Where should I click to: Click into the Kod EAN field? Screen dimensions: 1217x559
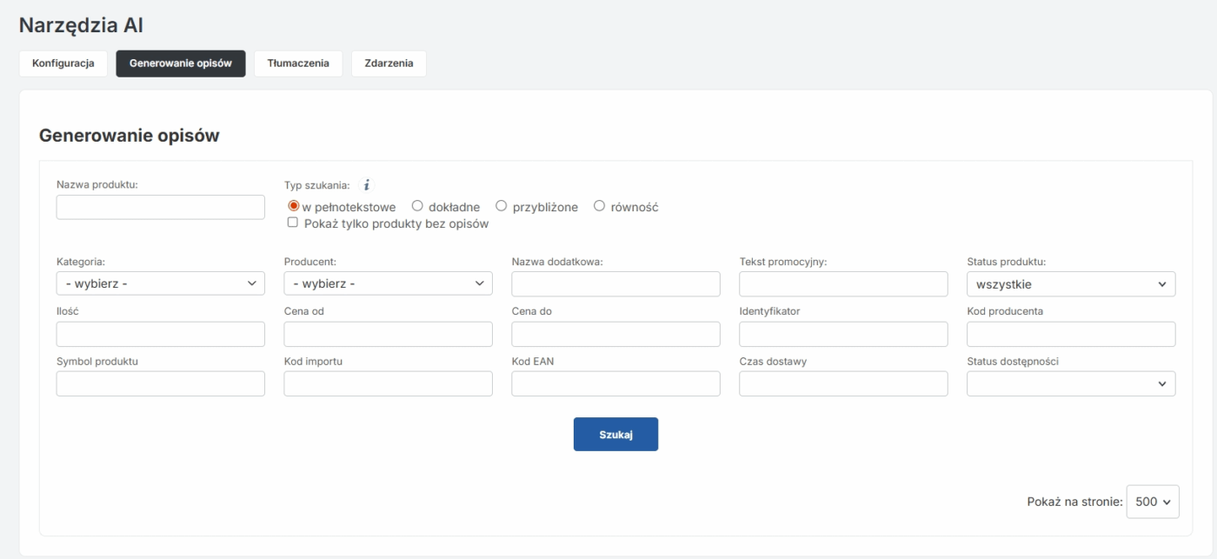615,383
